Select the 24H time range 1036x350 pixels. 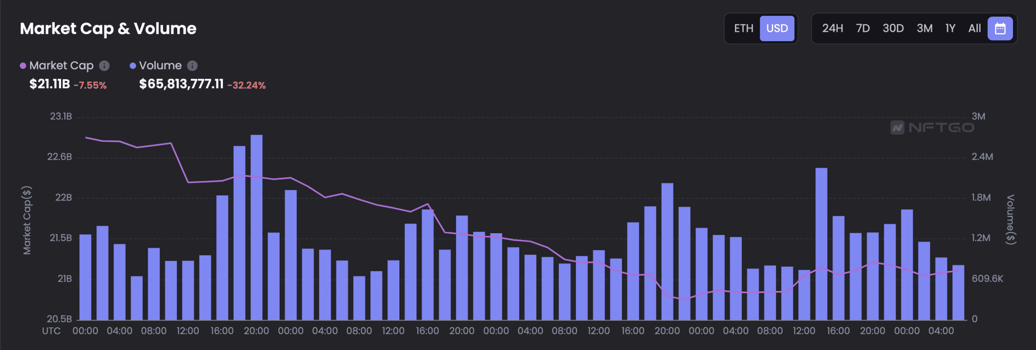(832, 29)
